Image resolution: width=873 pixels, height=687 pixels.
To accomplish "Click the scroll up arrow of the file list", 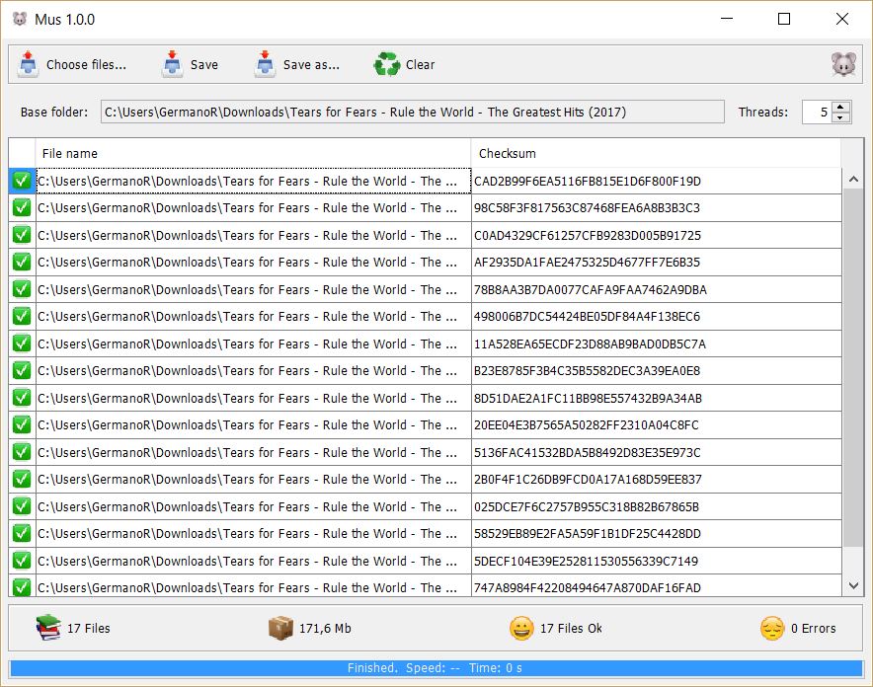I will click(853, 179).
